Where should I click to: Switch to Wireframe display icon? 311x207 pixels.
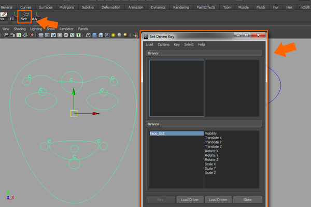[x=88, y=35]
